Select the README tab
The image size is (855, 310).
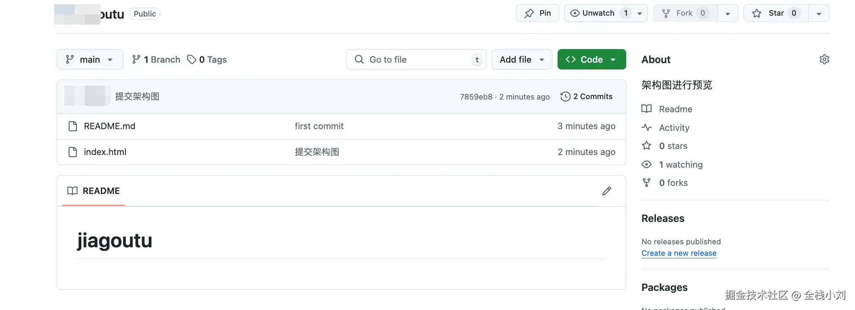[94, 191]
